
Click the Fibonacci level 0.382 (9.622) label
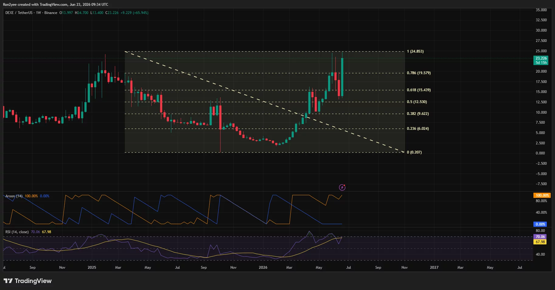[x=418, y=114]
